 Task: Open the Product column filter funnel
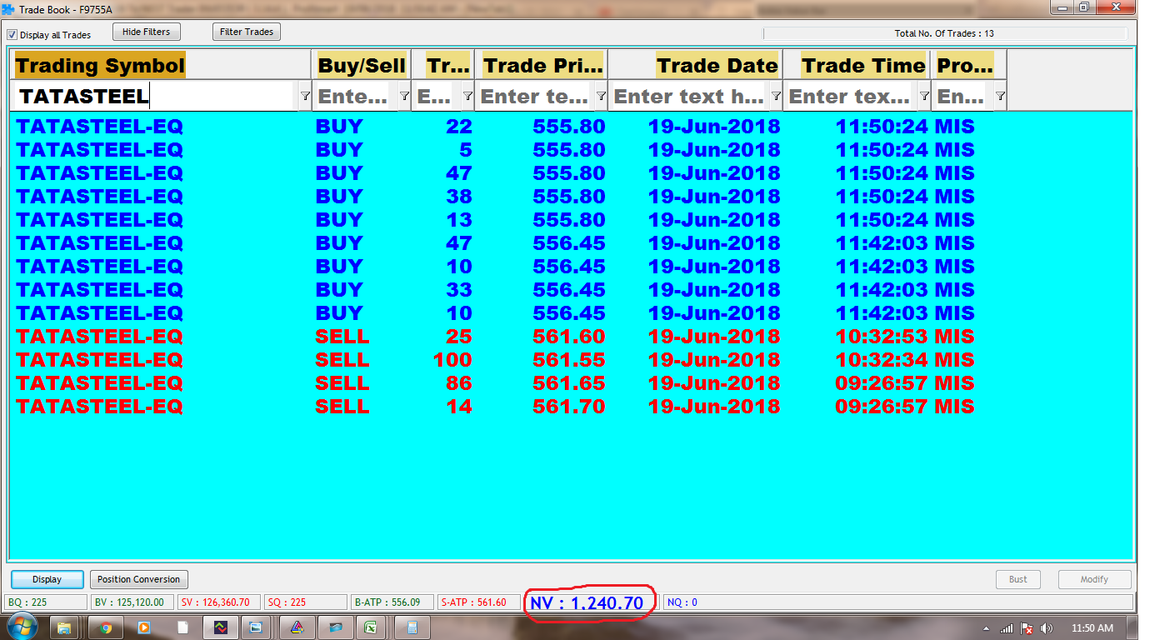(x=1000, y=97)
